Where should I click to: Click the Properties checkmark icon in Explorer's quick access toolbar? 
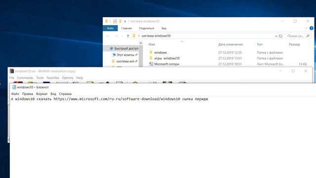point(115,21)
